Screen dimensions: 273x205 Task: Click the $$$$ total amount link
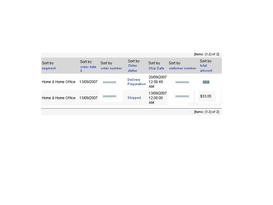point(206,82)
